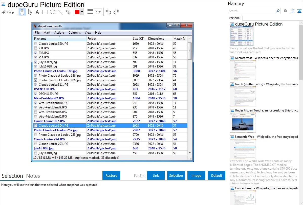Click the Link paste button
This screenshot has height=205, width=303.
point(156,175)
